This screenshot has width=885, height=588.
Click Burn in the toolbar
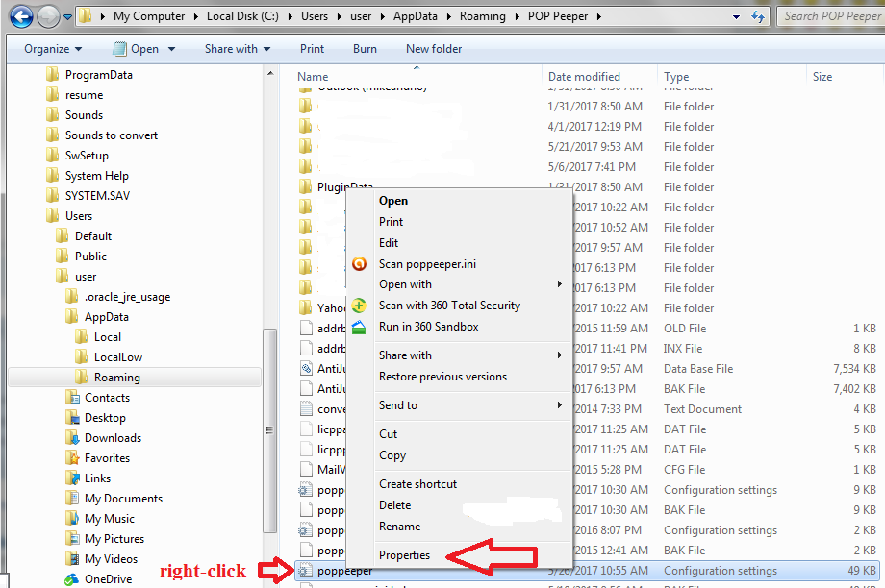(366, 49)
